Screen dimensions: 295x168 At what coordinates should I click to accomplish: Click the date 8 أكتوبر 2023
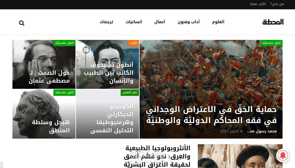[231, 131]
